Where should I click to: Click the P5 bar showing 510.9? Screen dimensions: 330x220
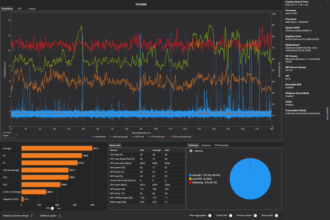(52, 156)
